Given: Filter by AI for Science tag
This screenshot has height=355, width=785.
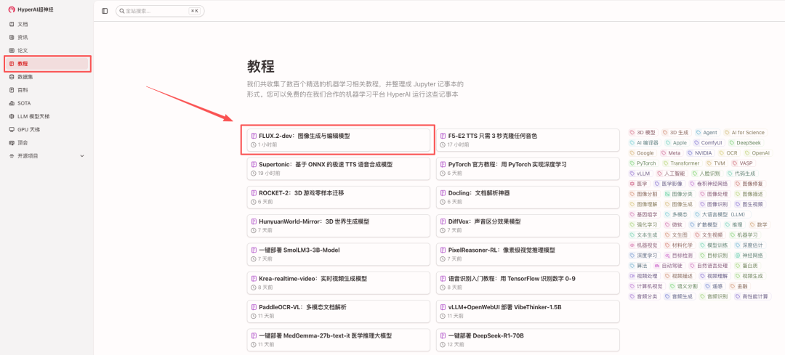Looking at the screenshot, I should coord(744,133).
